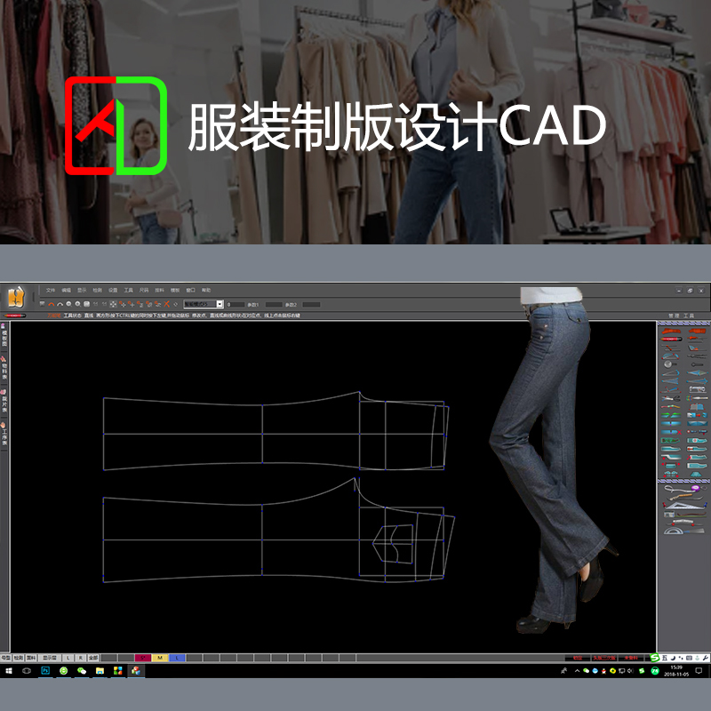Image resolution: width=711 pixels, height=711 pixels.
Task: Switch to the 裁片表 side tab
Action: (4, 401)
